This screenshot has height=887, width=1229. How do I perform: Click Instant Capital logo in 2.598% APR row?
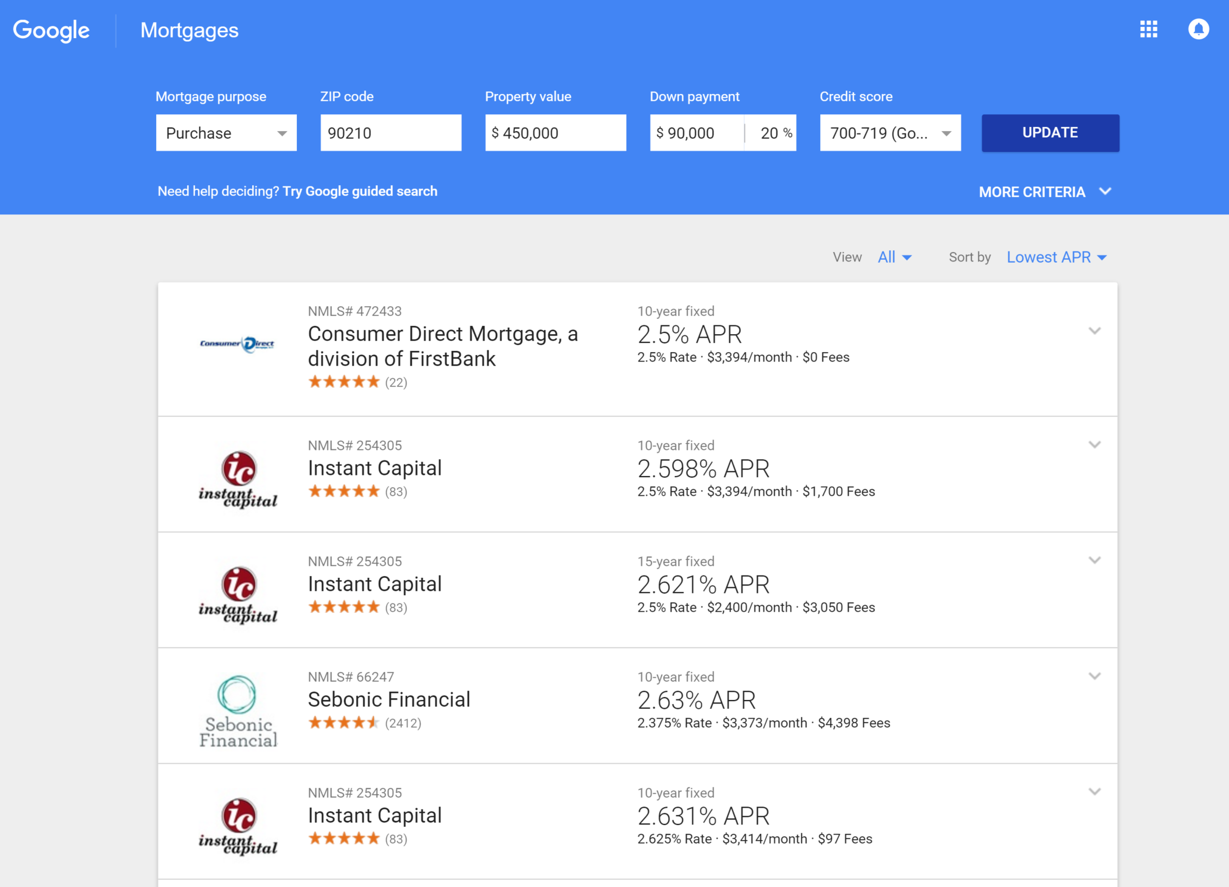click(238, 480)
